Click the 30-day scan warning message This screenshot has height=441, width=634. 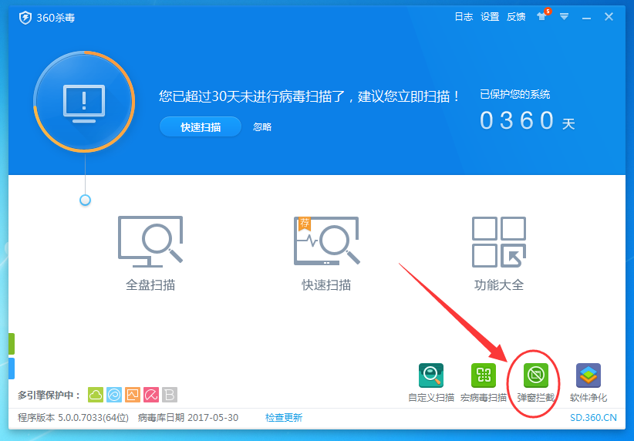pos(309,96)
